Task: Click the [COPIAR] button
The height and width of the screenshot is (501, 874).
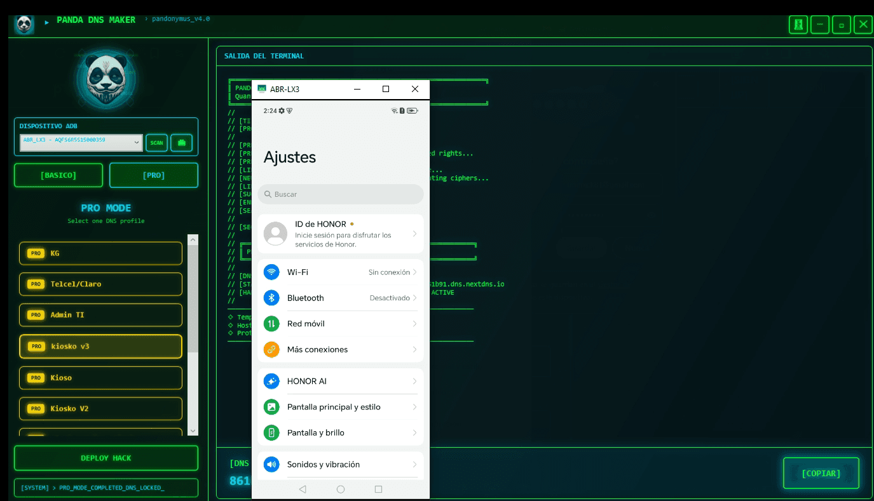Action: coord(821,473)
